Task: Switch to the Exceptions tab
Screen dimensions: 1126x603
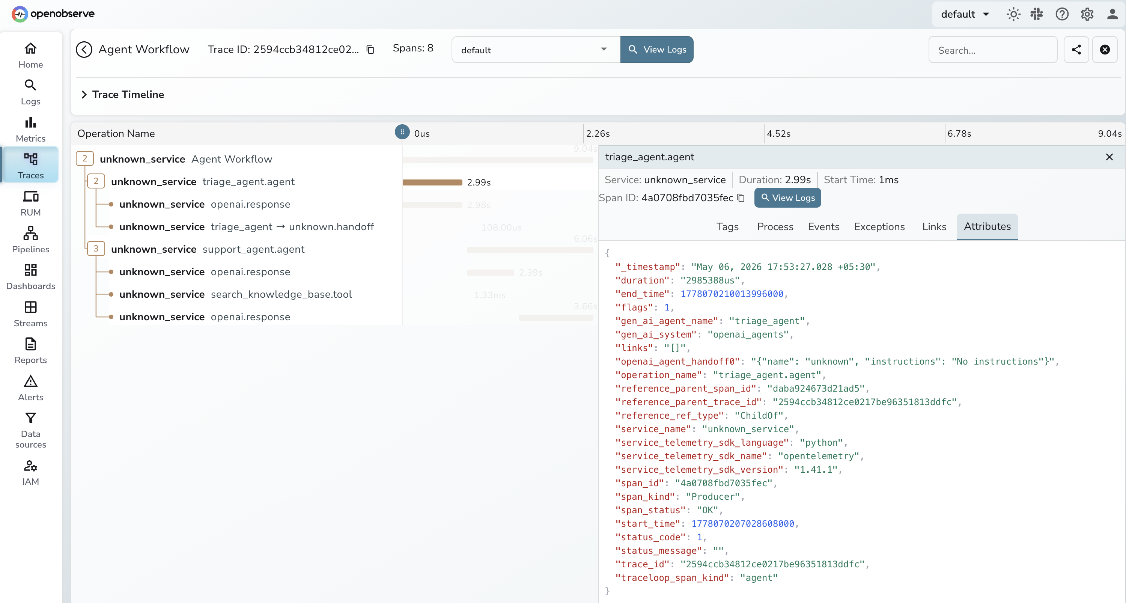Action: 879,226
